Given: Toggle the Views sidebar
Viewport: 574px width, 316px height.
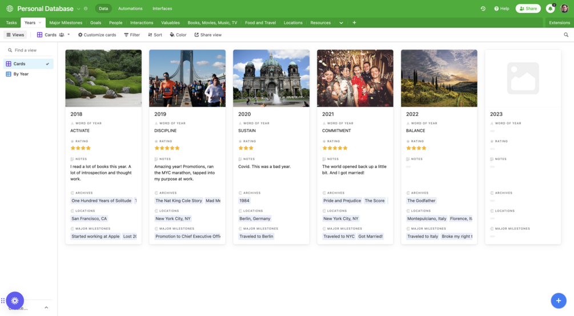Looking at the screenshot, I should click(x=15, y=35).
